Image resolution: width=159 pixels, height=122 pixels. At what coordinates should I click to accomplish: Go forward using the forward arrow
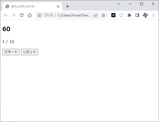pyautogui.click(x=14, y=15)
